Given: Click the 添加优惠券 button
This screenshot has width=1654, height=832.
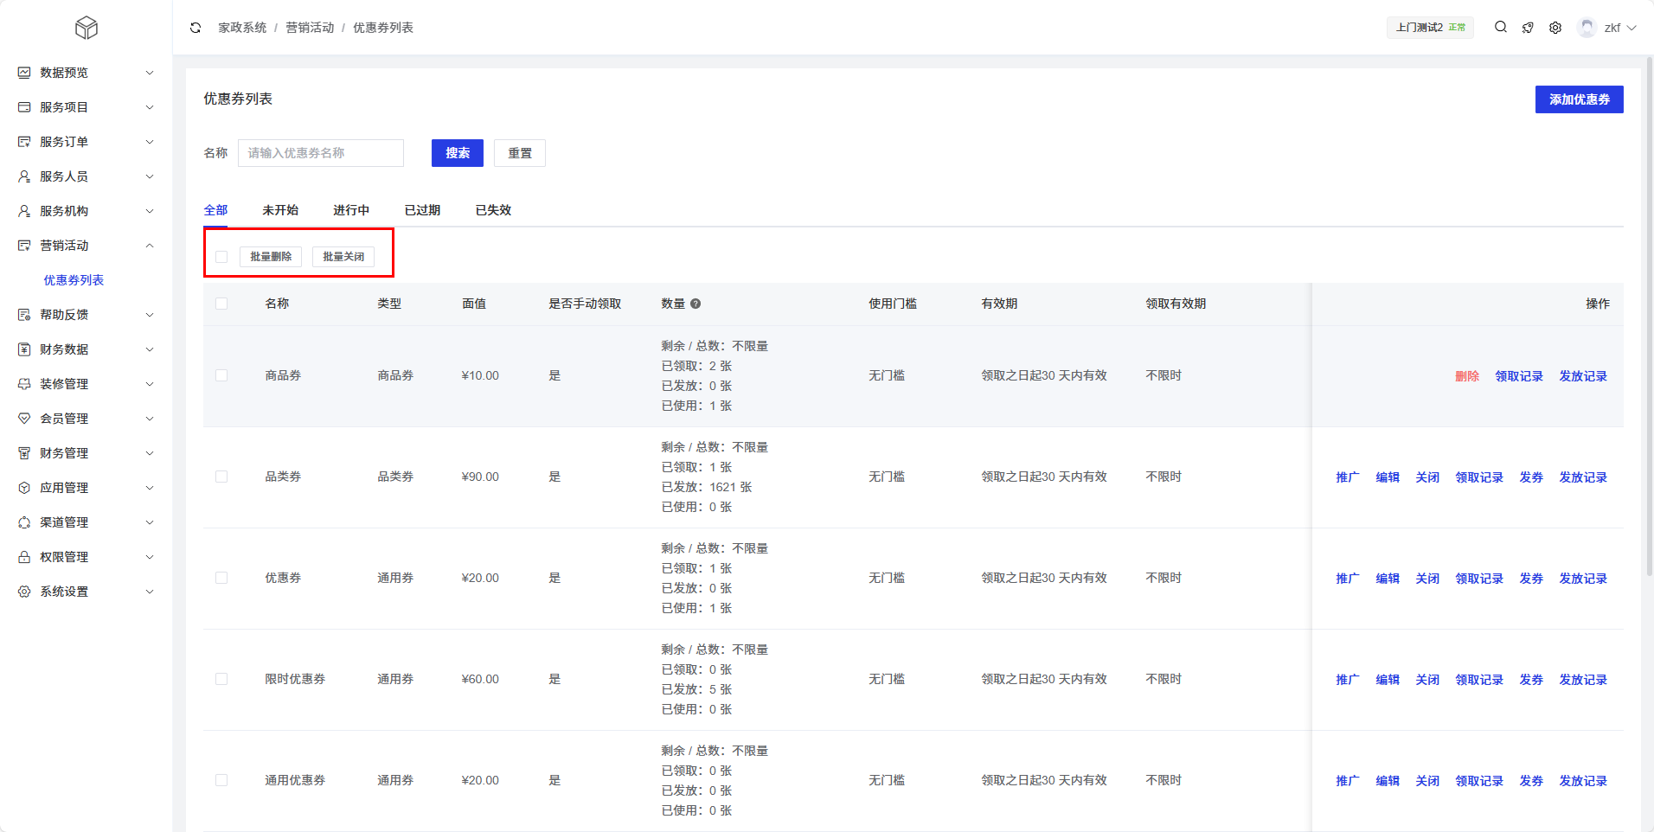Looking at the screenshot, I should pos(1579,99).
